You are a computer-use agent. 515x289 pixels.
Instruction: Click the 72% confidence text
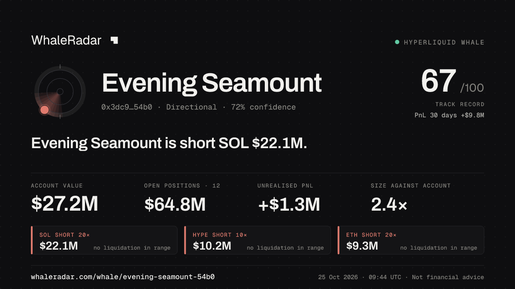pyautogui.click(x=263, y=107)
